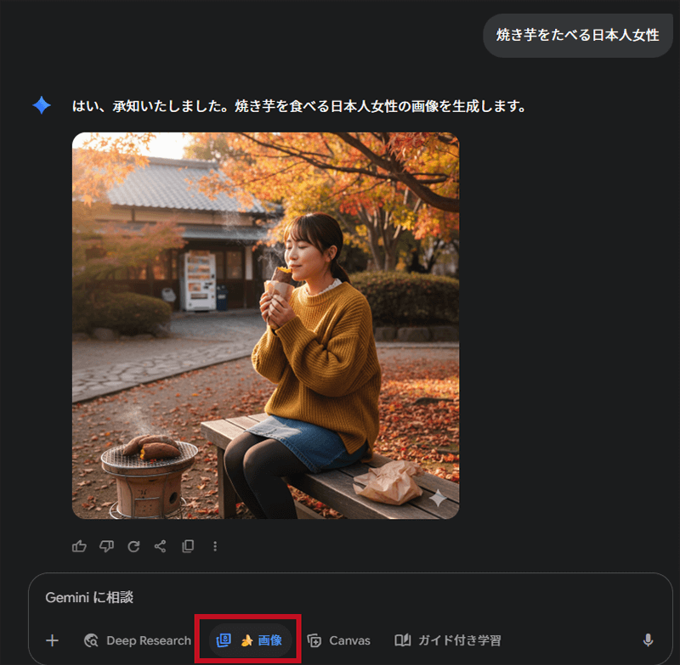Share the generated response

(x=161, y=546)
